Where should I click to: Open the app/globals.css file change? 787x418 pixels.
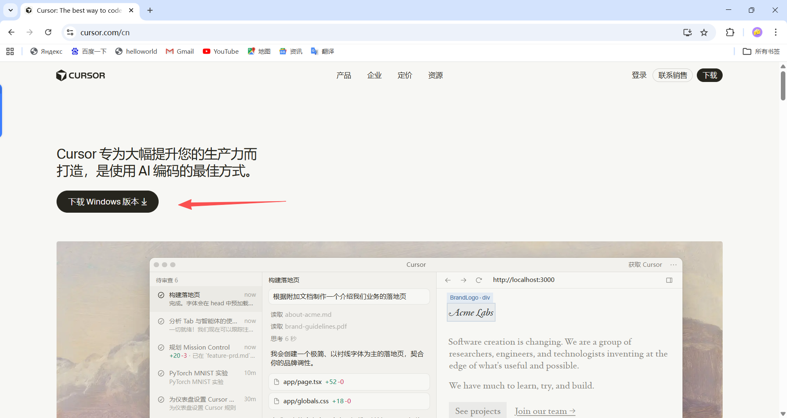click(x=349, y=401)
